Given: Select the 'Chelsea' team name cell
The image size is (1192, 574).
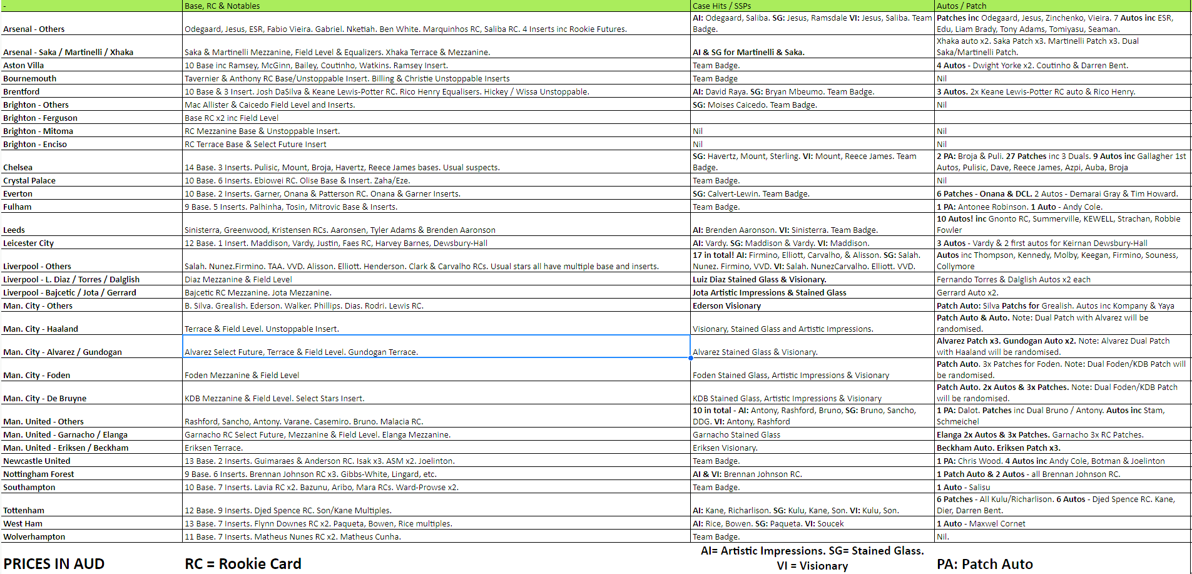Looking at the screenshot, I should point(91,161).
